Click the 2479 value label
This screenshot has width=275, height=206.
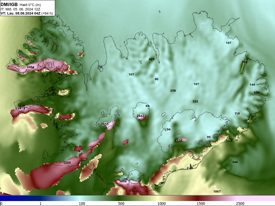coord(21,108)
